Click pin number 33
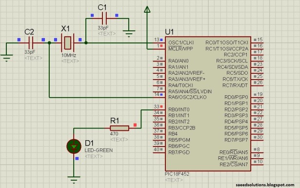 pos(157,106)
